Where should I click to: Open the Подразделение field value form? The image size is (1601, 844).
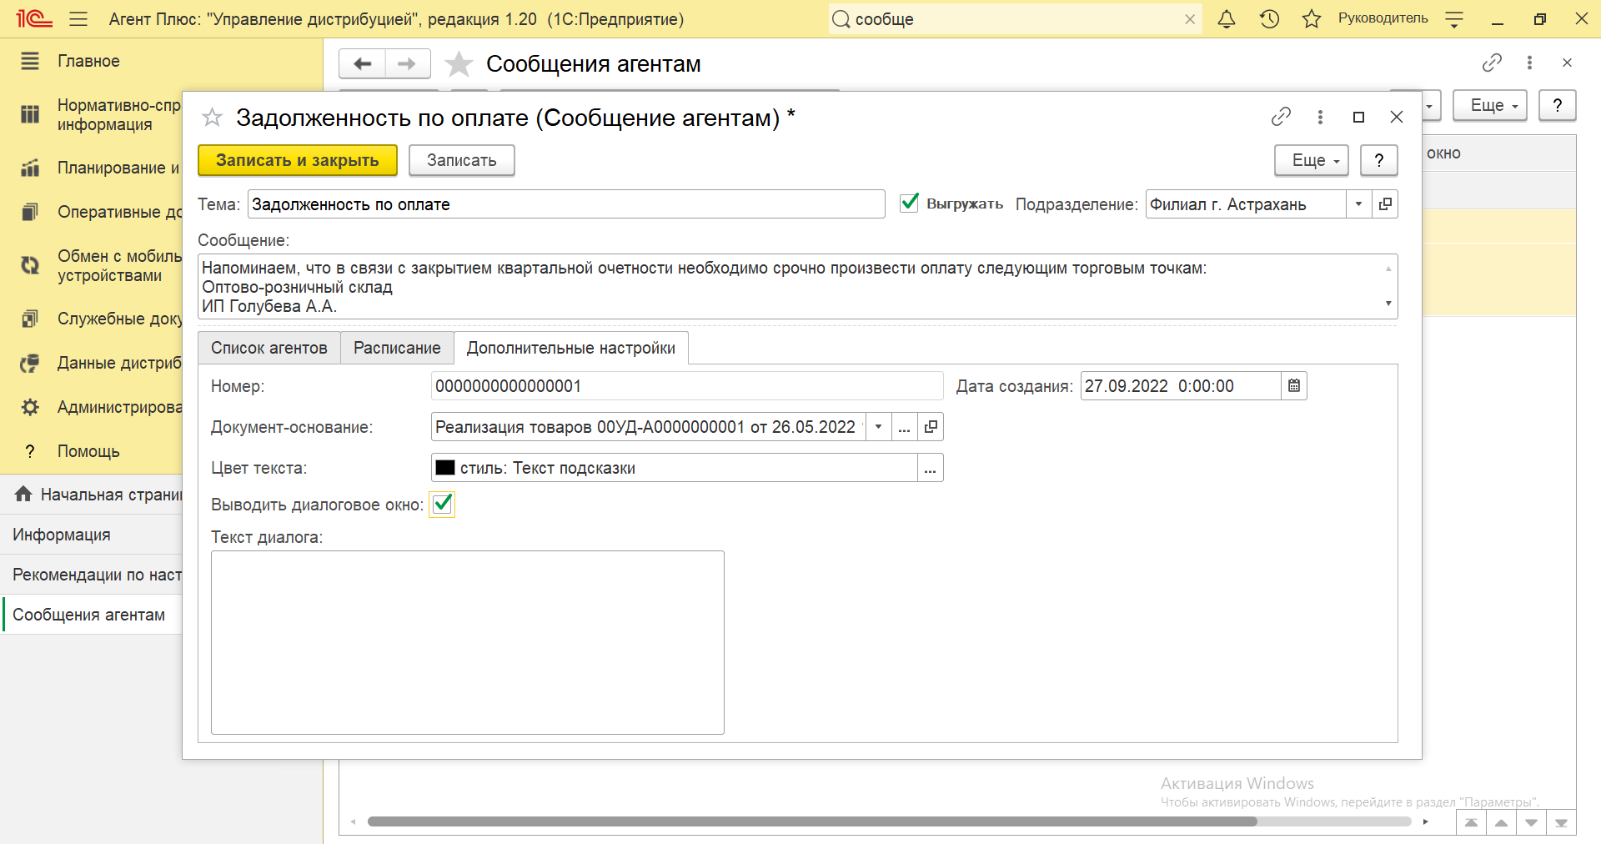1385,203
